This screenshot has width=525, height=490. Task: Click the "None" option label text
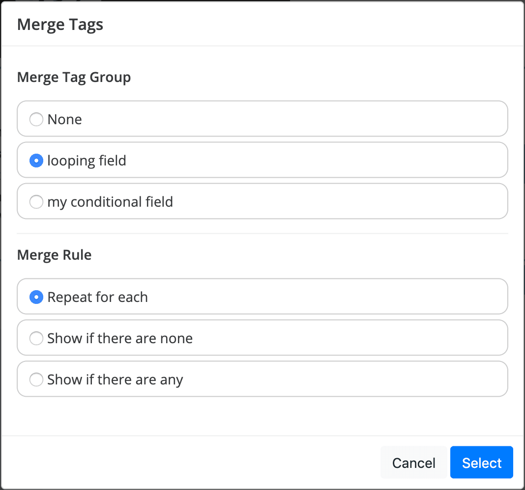64,119
